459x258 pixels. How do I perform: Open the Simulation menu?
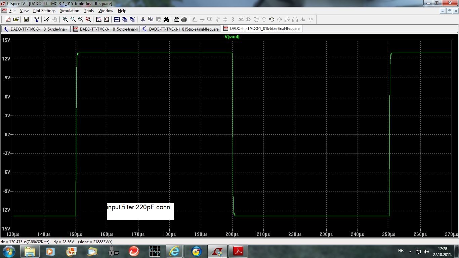pos(70,11)
